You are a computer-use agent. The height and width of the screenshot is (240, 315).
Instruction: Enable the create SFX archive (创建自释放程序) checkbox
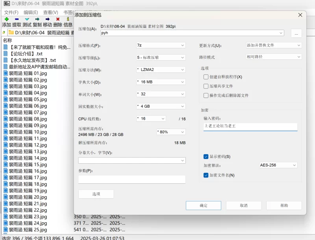coord(206,77)
